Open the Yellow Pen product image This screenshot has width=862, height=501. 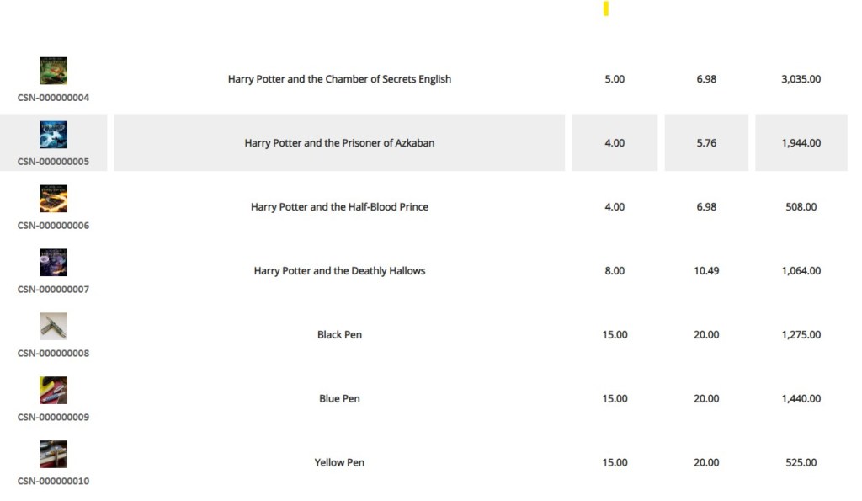pos(53,455)
